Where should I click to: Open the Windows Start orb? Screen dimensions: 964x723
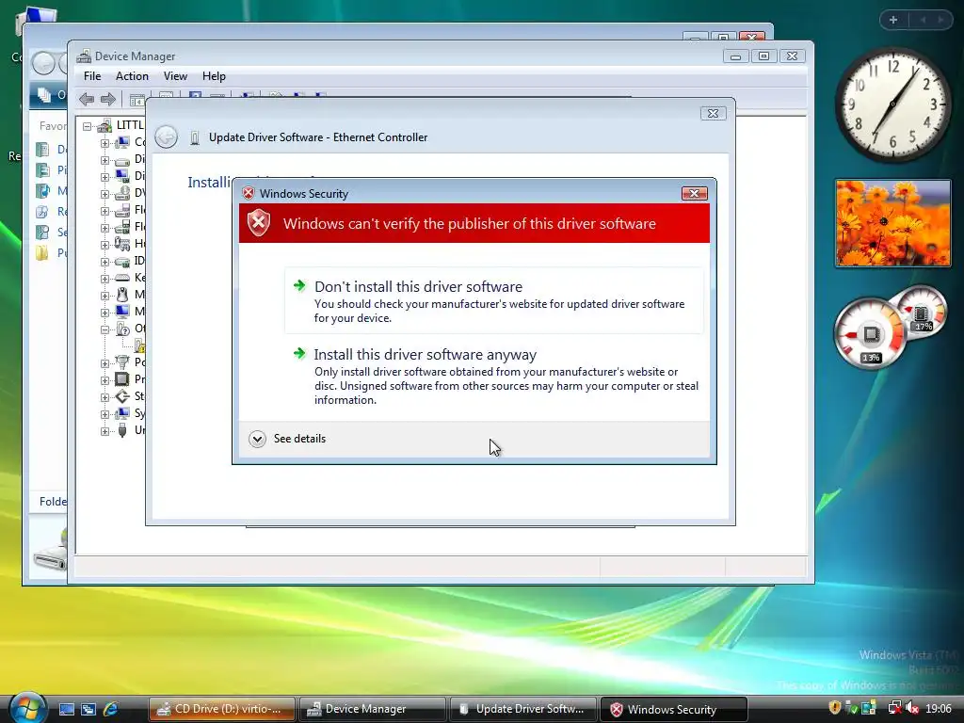click(27, 707)
